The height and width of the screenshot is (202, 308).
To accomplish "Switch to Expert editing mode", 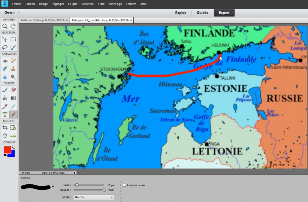I will (x=224, y=13).
